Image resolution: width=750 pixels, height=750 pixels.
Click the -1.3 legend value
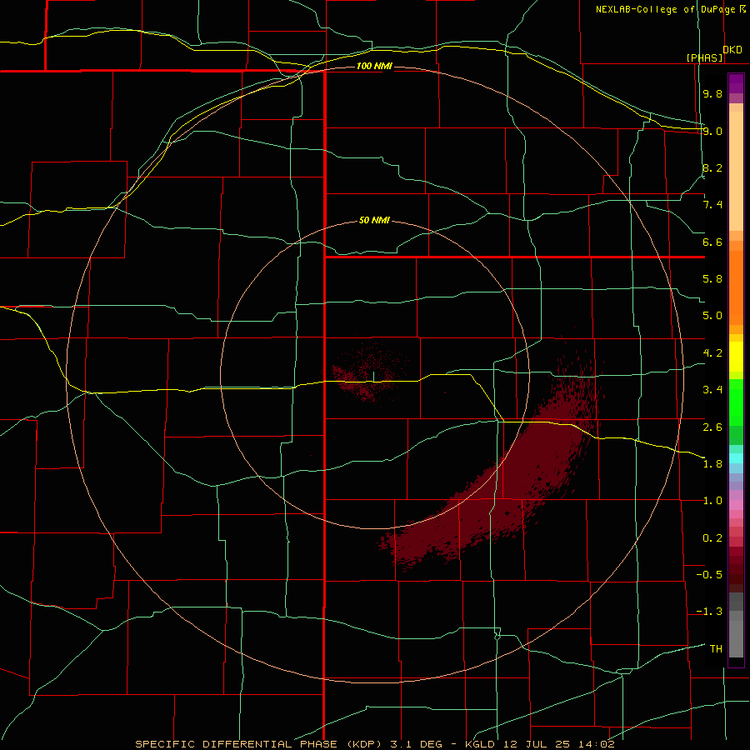pyautogui.click(x=709, y=612)
